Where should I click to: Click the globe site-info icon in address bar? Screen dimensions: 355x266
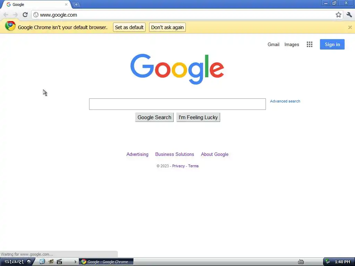tap(36, 15)
